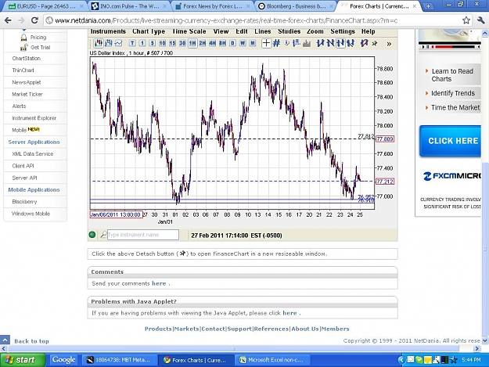Switch to the EURUSD browser tab
The width and height of the screenshot is (489, 367).
click(x=45, y=6)
